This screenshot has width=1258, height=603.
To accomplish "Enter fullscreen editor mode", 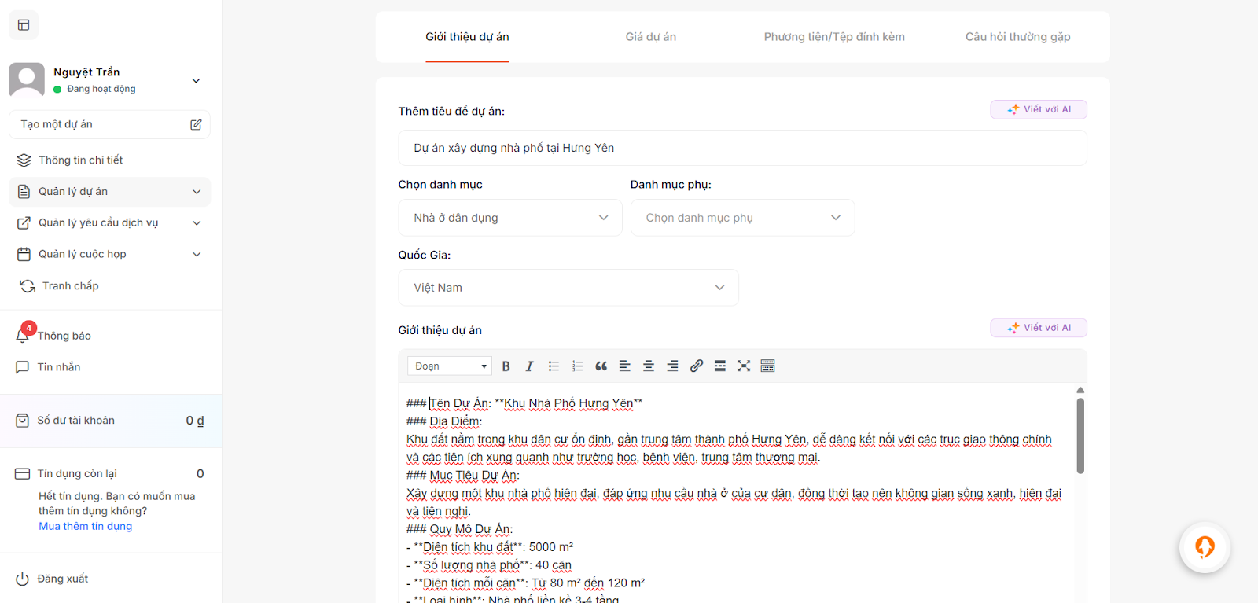I will [x=744, y=366].
